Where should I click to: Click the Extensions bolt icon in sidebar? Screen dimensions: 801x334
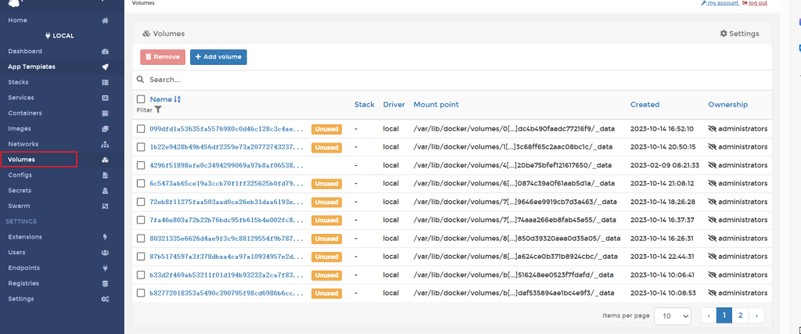[x=105, y=236]
